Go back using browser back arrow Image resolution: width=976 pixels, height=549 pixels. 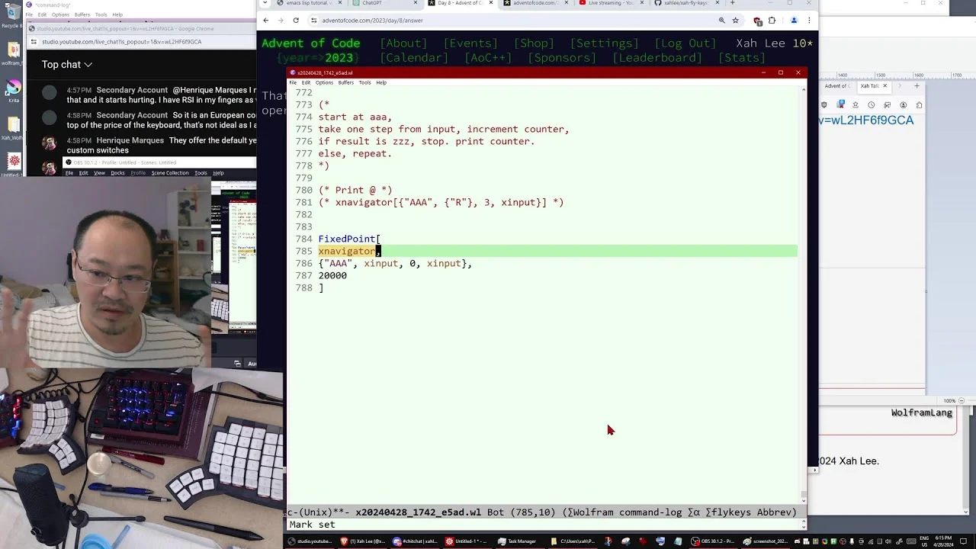(265, 21)
